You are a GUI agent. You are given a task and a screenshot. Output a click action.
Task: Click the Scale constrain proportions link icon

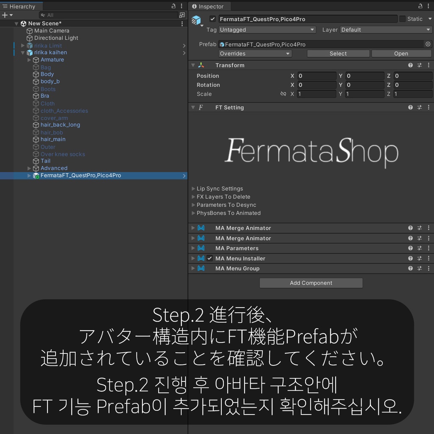pyautogui.click(x=283, y=94)
